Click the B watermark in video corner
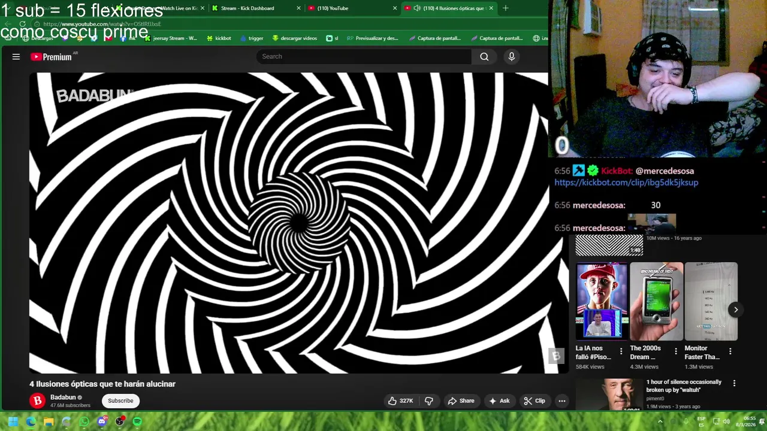The height and width of the screenshot is (431, 767). click(555, 356)
